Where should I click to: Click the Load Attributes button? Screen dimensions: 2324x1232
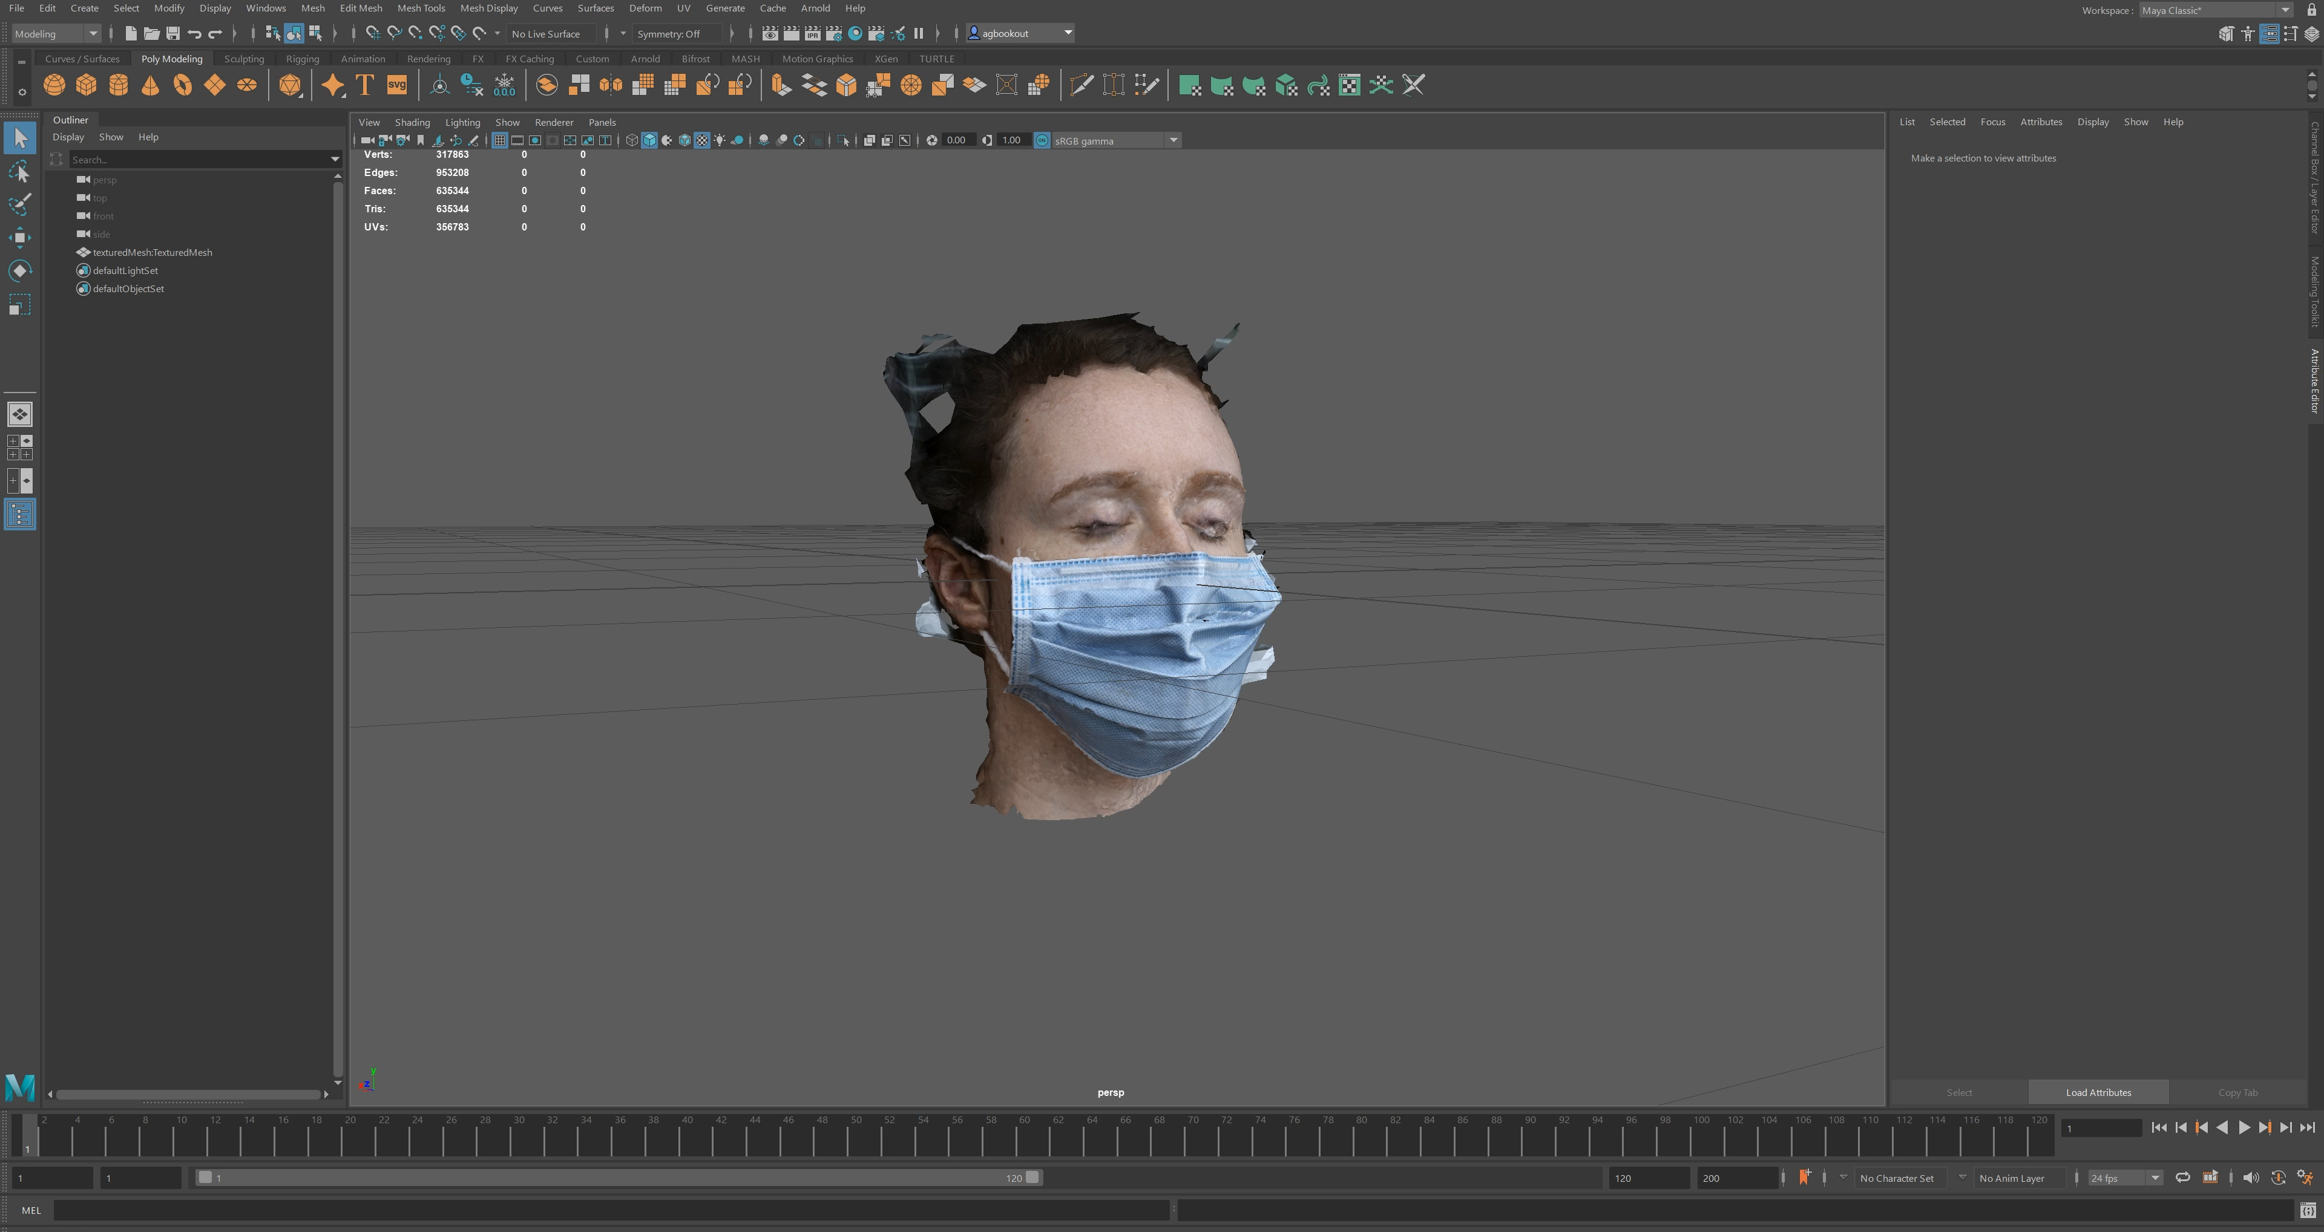click(x=2098, y=1091)
